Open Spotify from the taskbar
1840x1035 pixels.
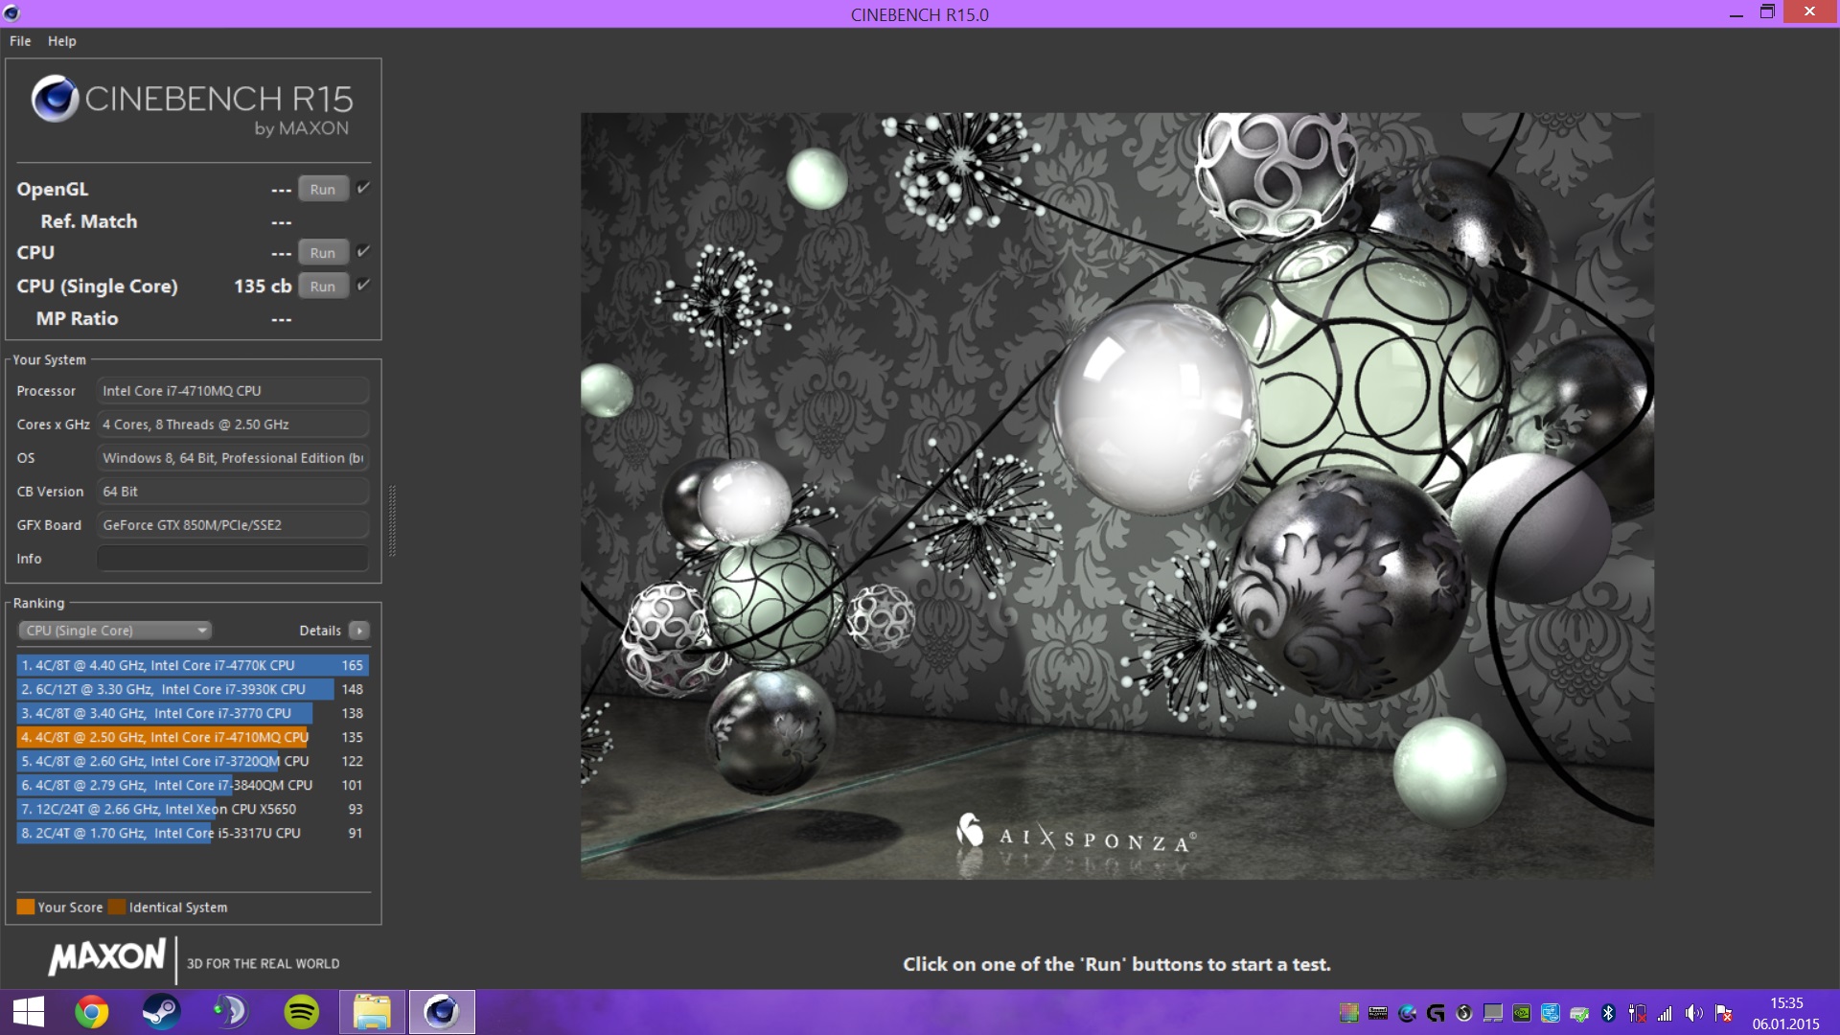(x=302, y=1012)
